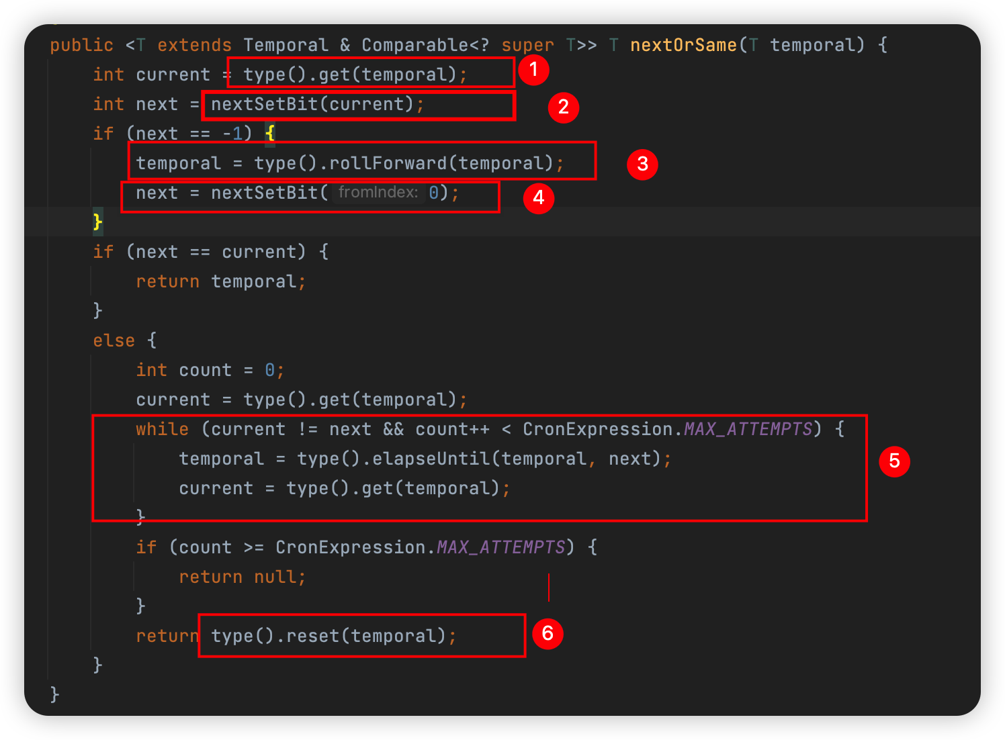Screen dimensions: 1005x740
Task: Click the 'super' keyword in signature
Action: 527,45
